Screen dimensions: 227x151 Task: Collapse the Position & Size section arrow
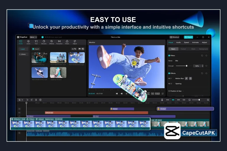[183, 91]
